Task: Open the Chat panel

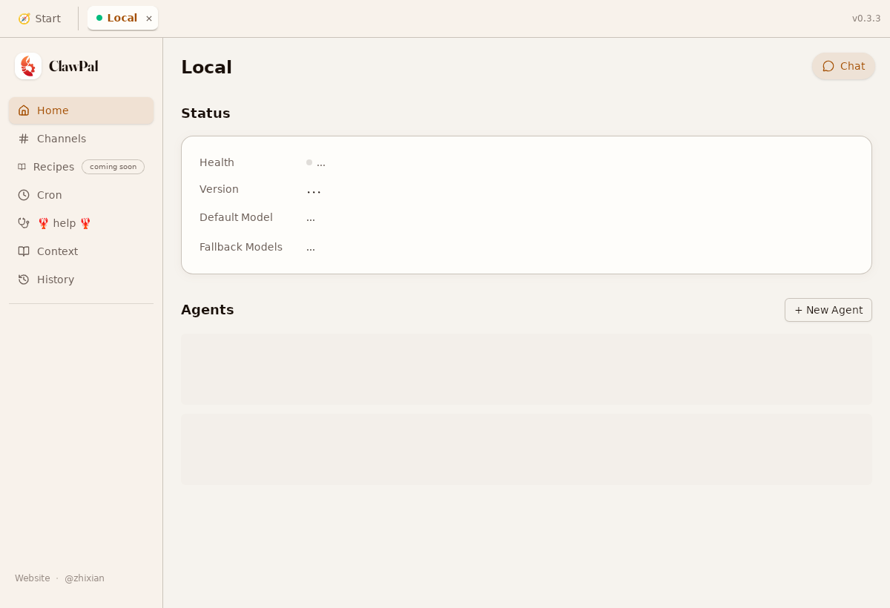Action: pyautogui.click(x=843, y=66)
